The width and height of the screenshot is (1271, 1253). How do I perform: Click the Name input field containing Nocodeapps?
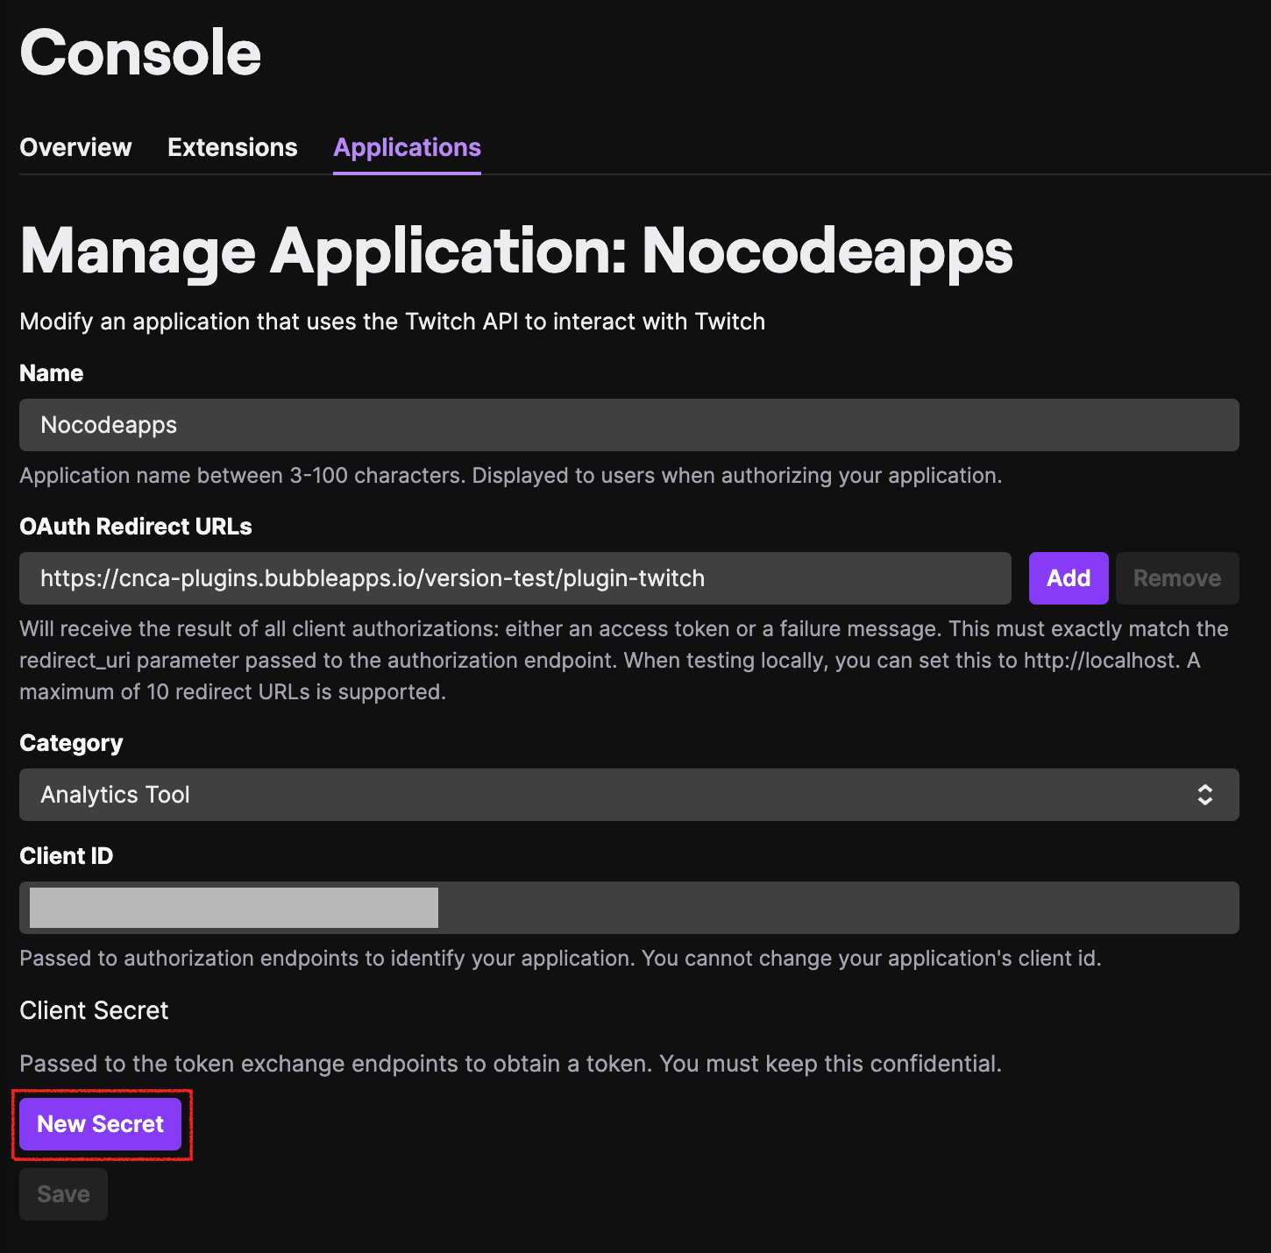click(x=628, y=425)
